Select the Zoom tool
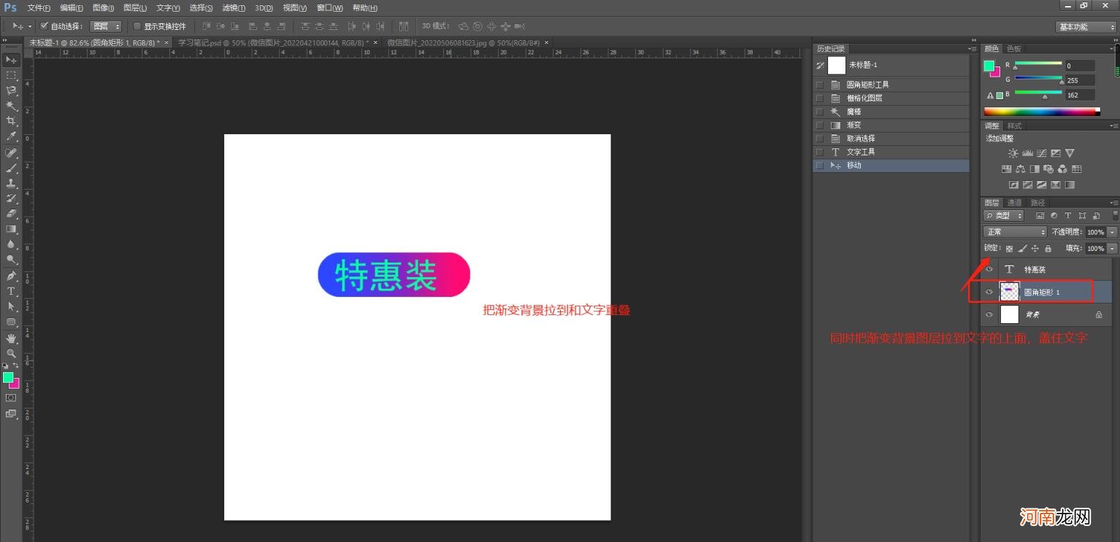 pyautogui.click(x=11, y=354)
